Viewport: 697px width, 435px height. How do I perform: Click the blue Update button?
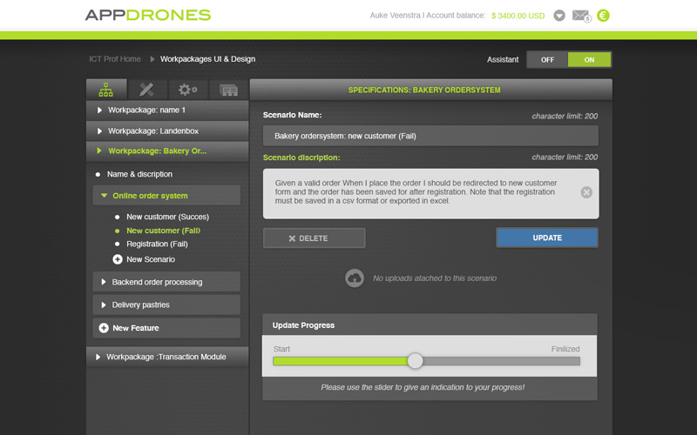tap(547, 238)
